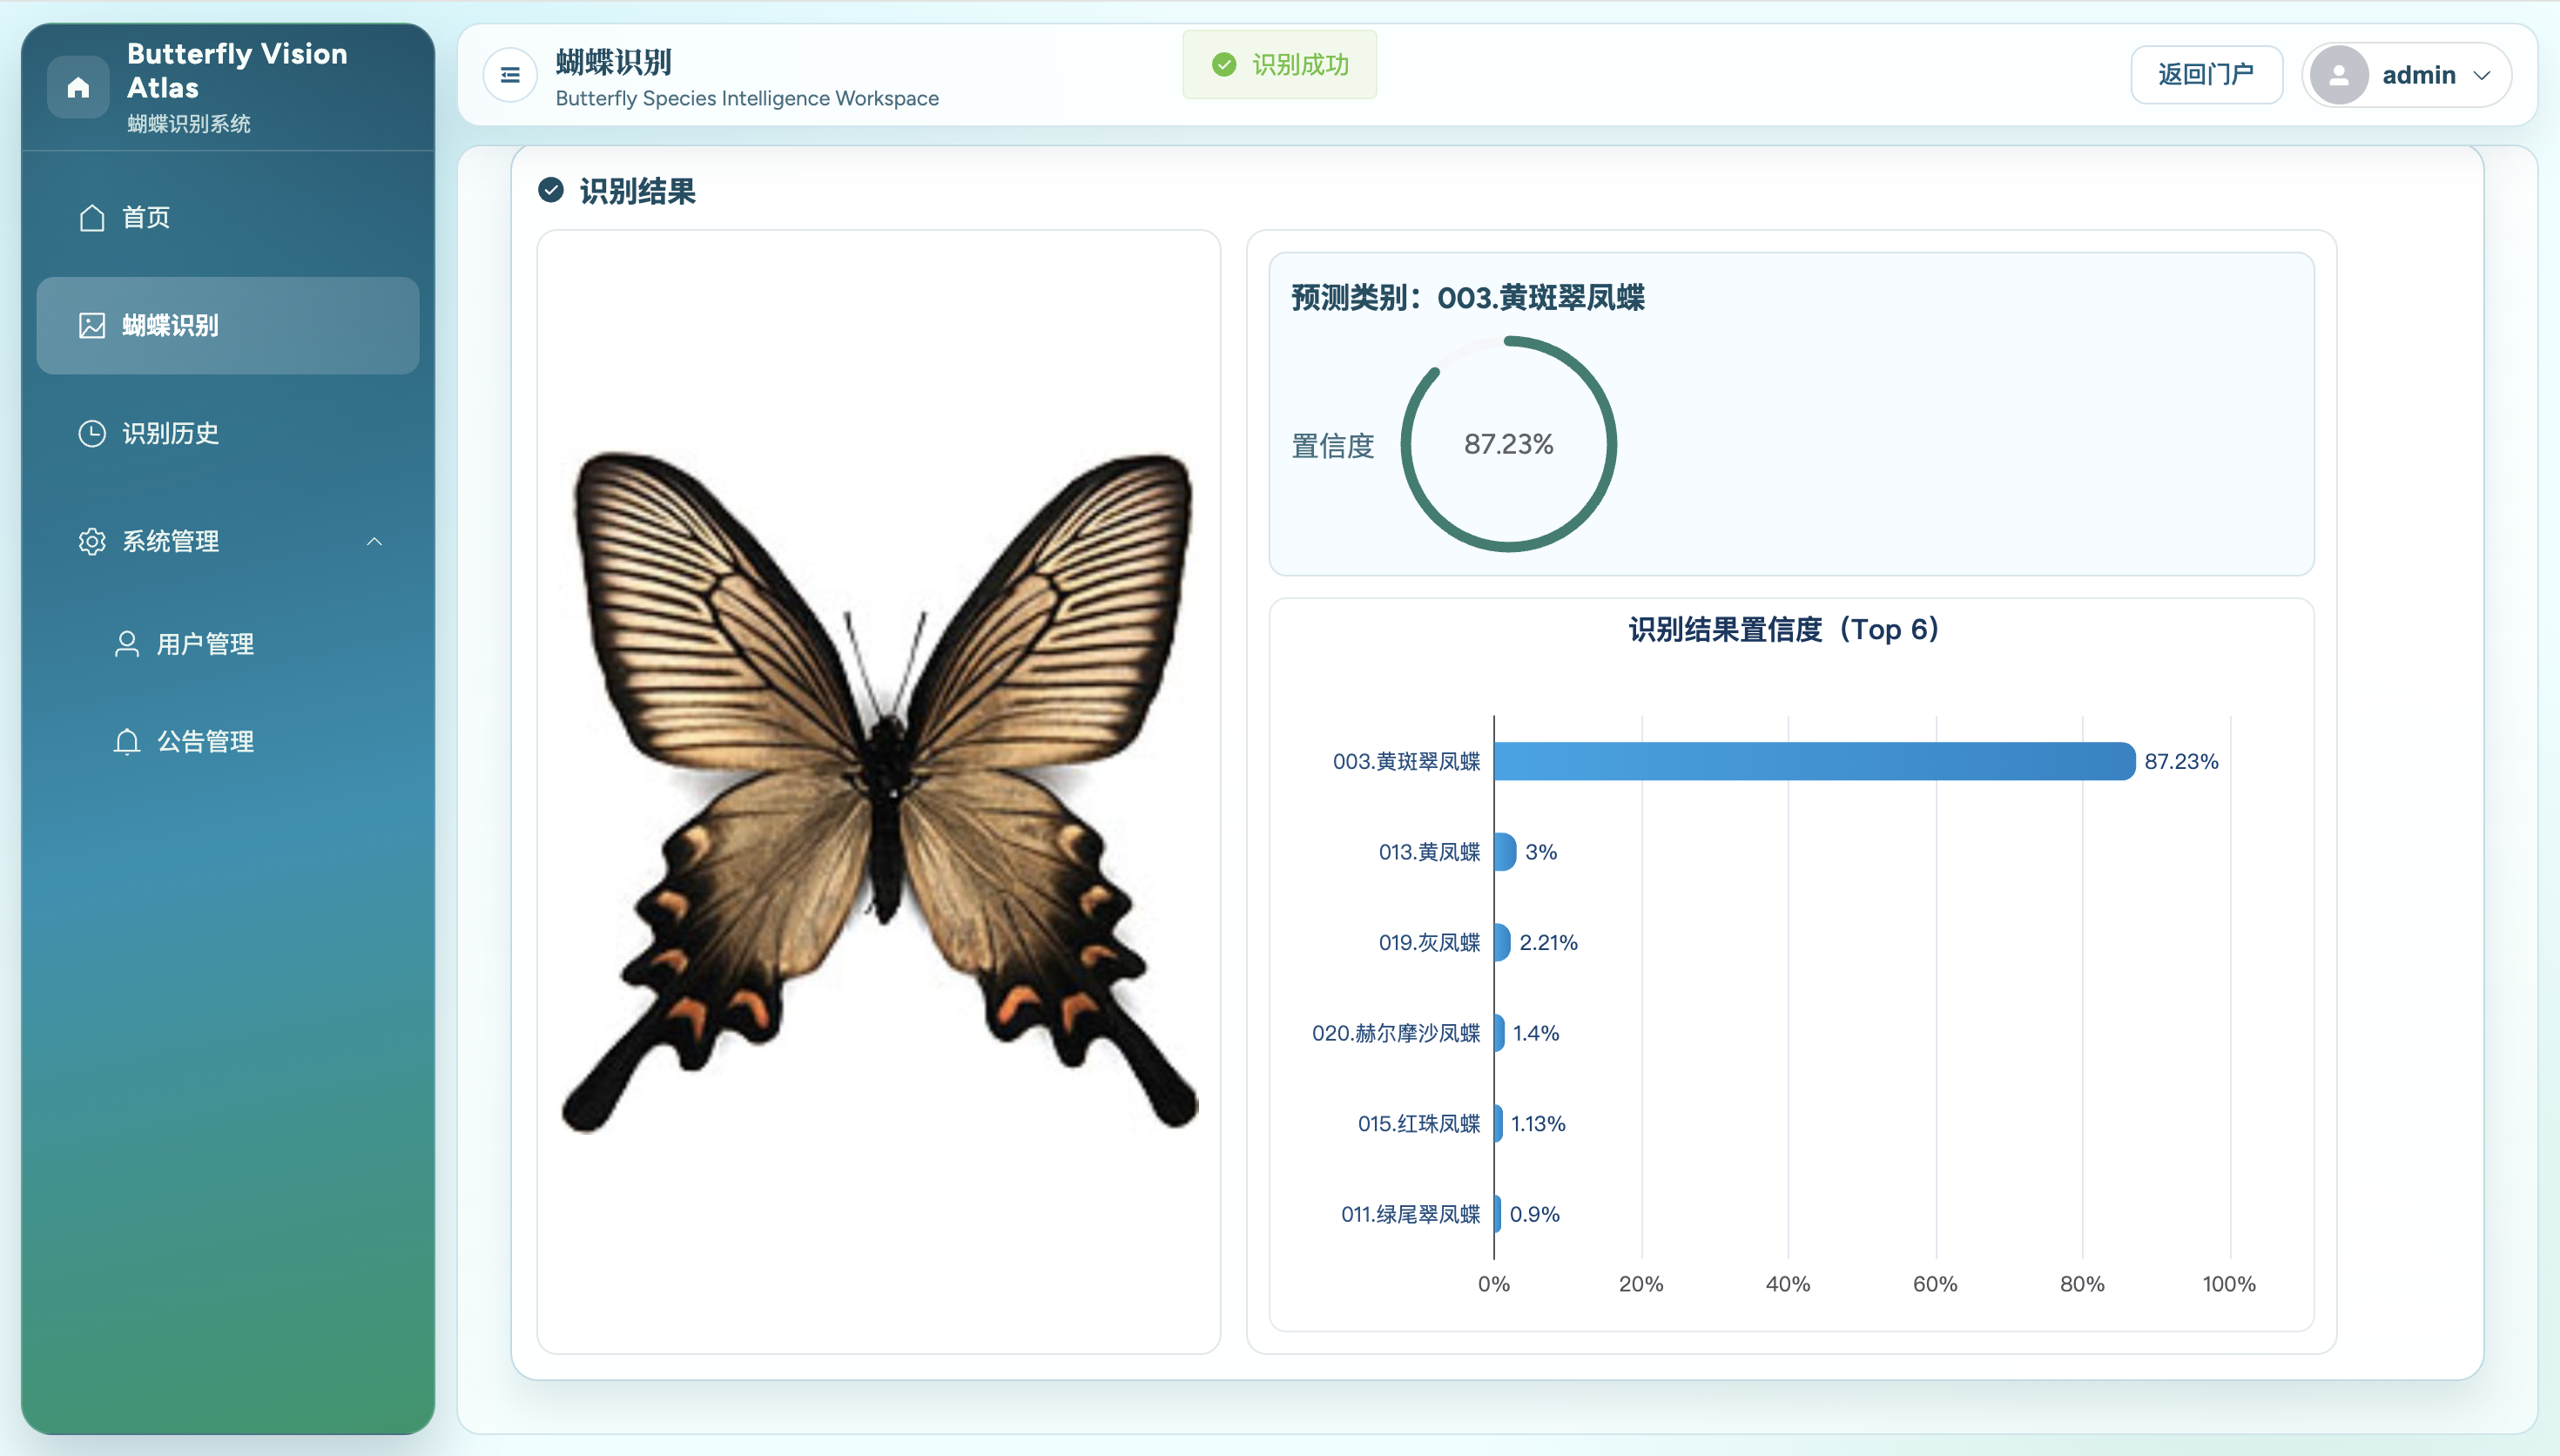
Task: Click the 识别结果 checkmark icon
Action: (x=551, y=190)
